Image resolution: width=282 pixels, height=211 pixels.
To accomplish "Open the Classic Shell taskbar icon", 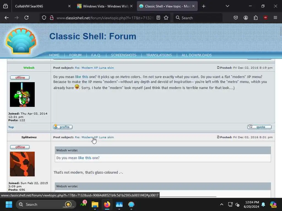I will [x=131, y=204].
